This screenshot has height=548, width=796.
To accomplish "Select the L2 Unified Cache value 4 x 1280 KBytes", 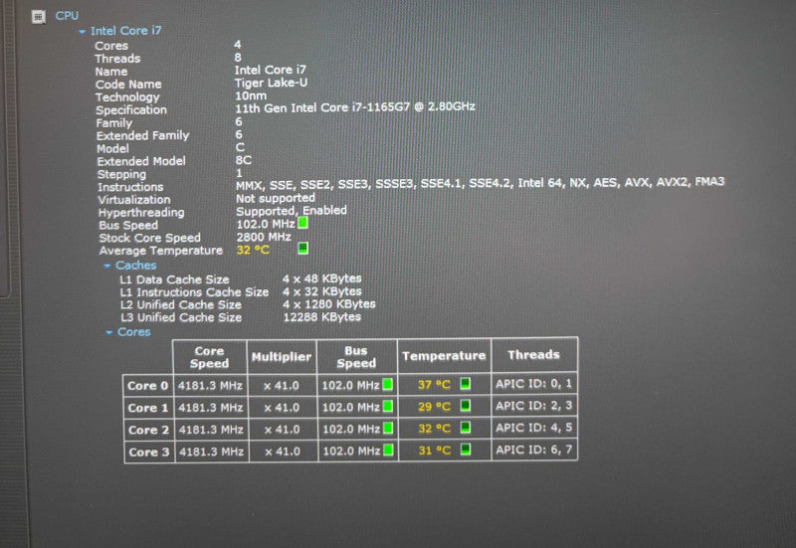I will click(329, 304).
